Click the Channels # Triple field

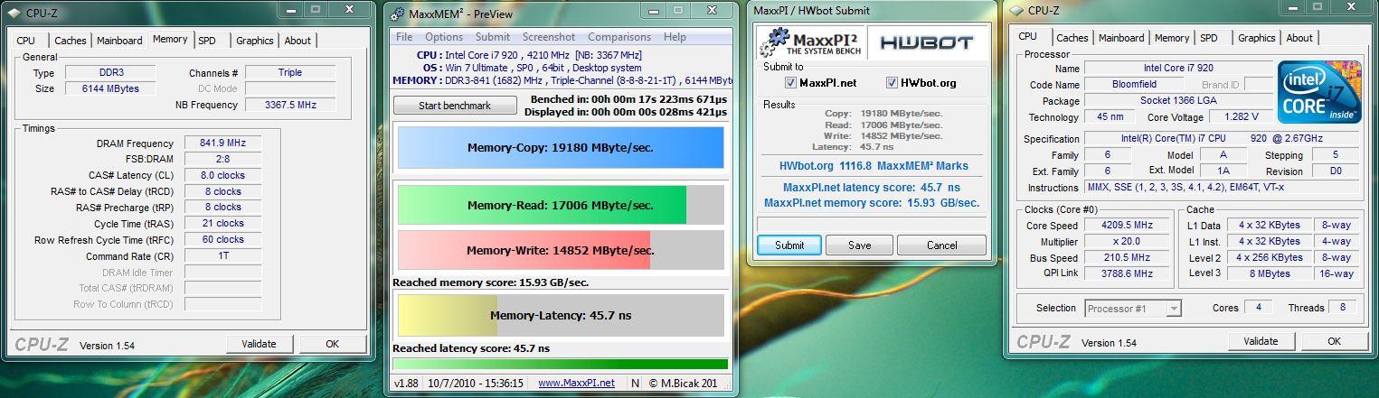pyautogui.click(x=290, y=72)
